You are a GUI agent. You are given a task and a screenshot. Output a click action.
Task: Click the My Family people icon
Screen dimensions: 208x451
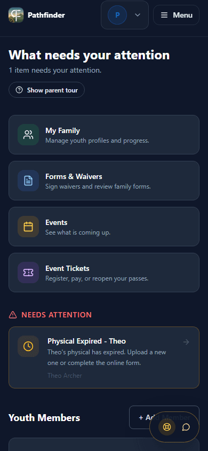[x=28, y=135]
